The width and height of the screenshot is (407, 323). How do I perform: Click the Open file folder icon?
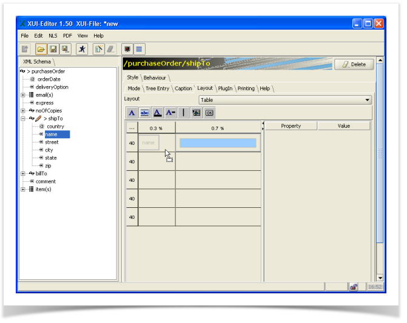(41, 49)
